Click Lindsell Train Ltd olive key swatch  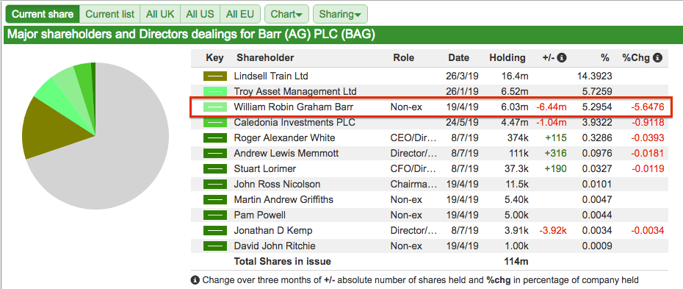click(x=215, y=76)
